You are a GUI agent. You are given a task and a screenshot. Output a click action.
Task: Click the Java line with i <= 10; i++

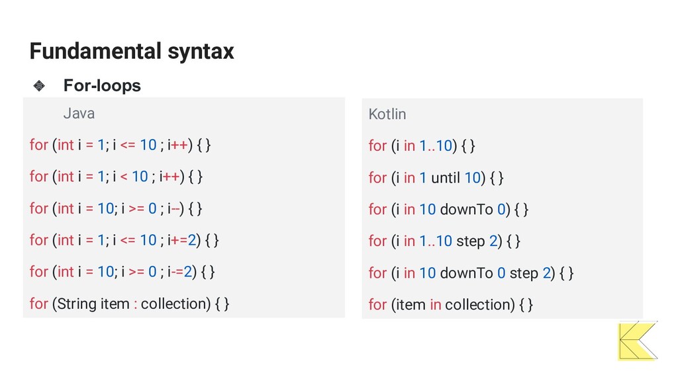[121, 145]
